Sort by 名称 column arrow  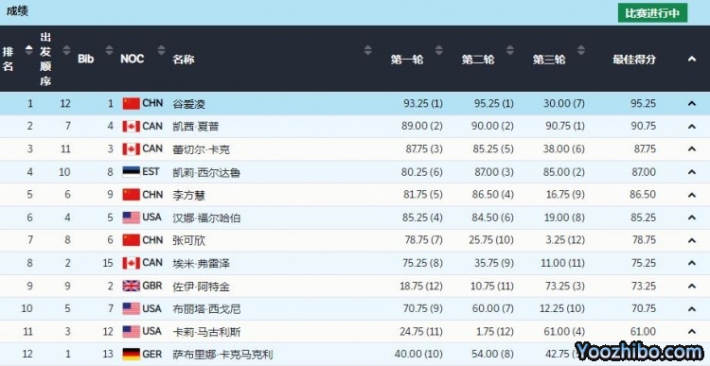pos(367,50)
